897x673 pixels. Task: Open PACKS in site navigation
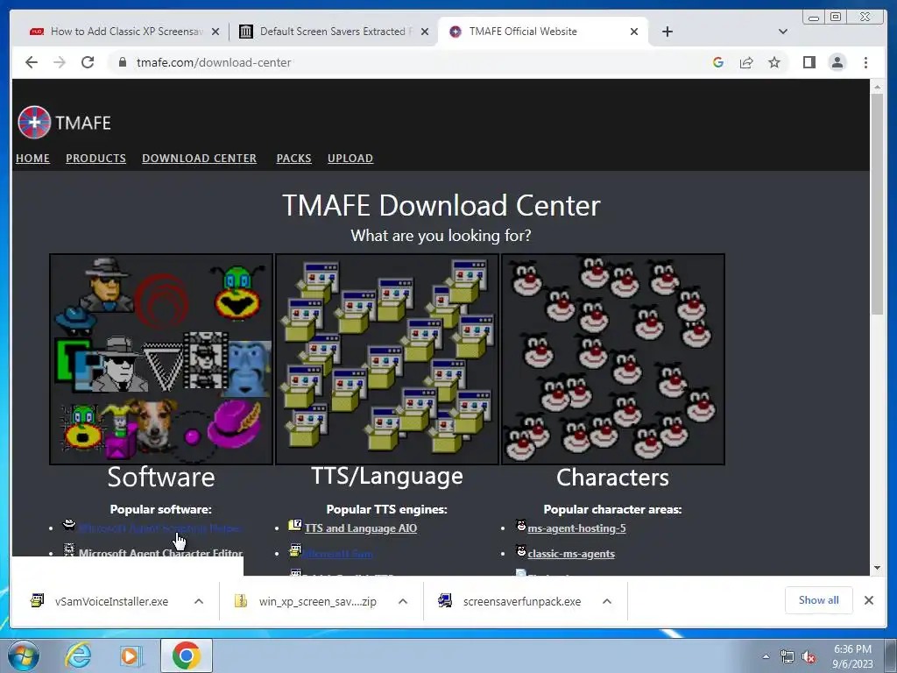point(294,159)
